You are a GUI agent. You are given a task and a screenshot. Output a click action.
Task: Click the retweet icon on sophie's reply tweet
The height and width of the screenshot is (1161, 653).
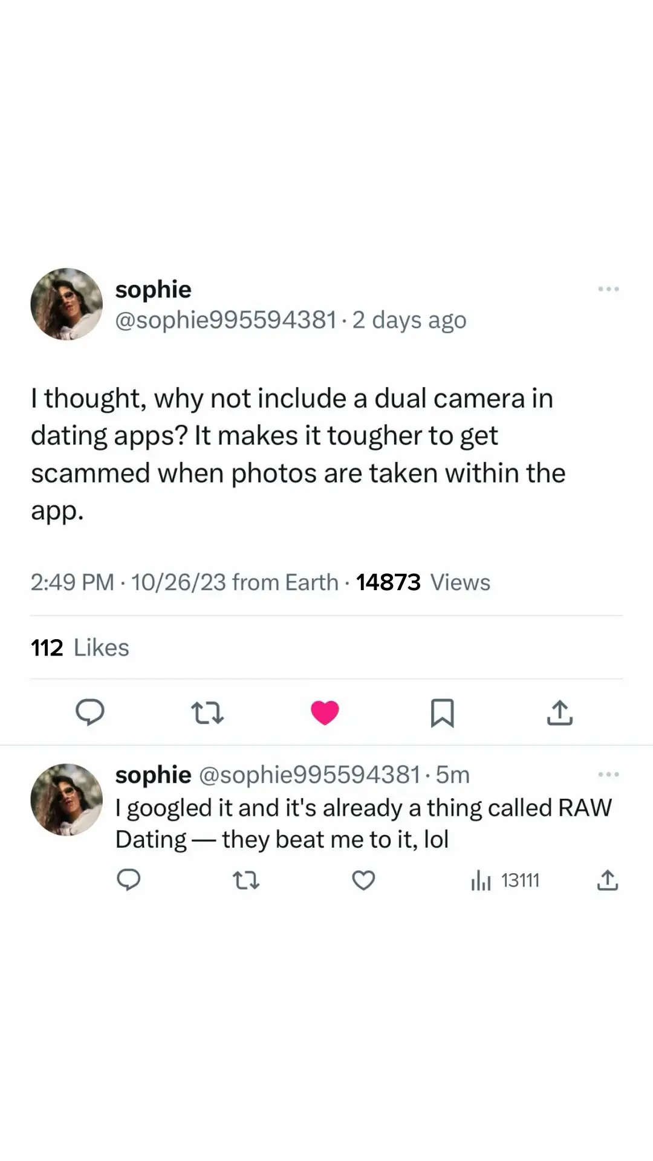click(246, 880)
